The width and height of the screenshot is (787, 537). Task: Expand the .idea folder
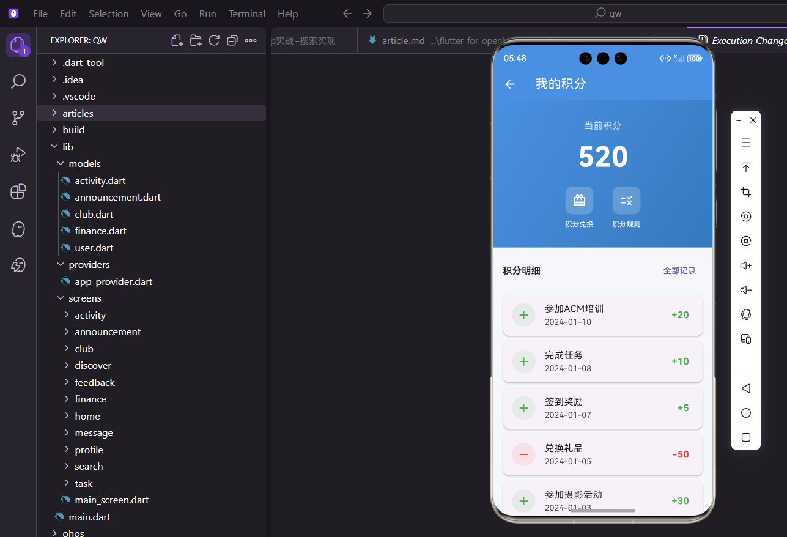pos(151,80)
